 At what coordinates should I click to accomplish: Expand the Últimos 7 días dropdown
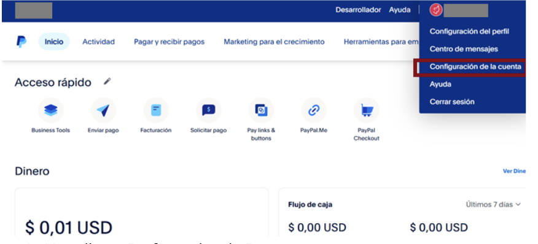click(493, 205)
